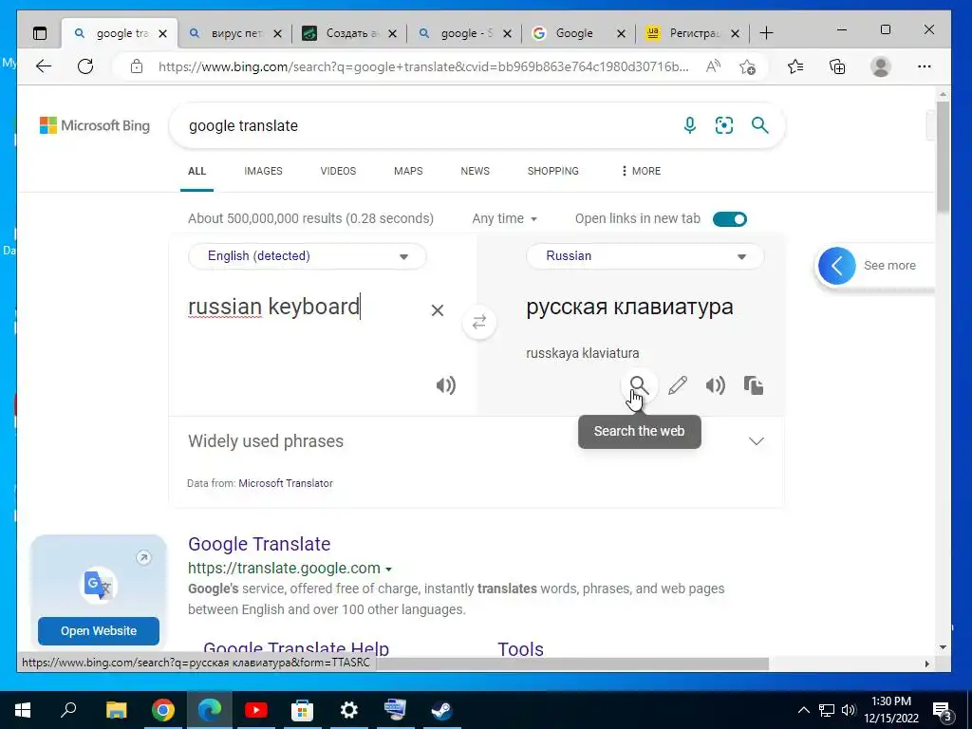Click the Bing search query input field
The height and width of the screenshot is (729, 972).
(x=428, y=126)
